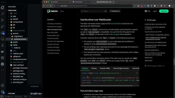Click the browser address bar
The image size is (175, 98).
coord(93,6)
